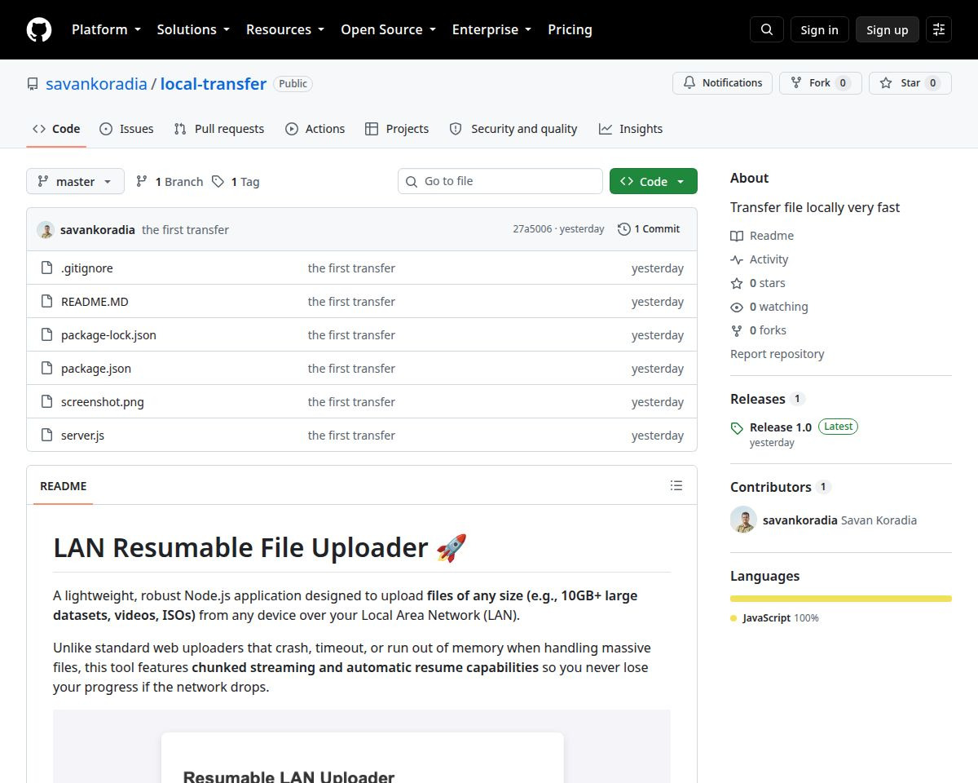Screen dimensions: 978x783
Task: Open the Activity link in About
Action: coord(760,259)
